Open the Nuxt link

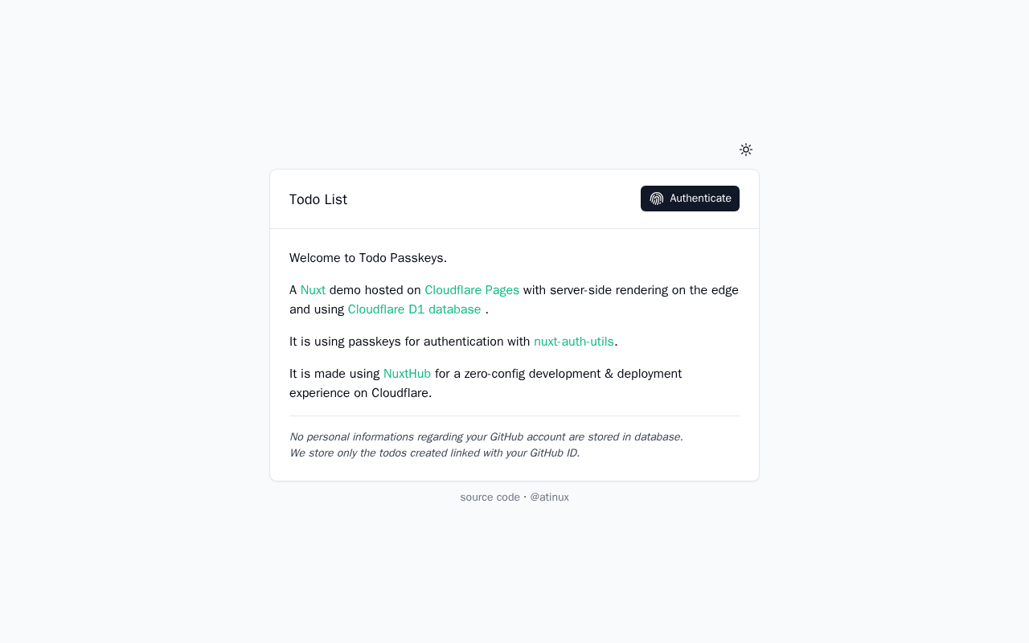coord(313,290)
